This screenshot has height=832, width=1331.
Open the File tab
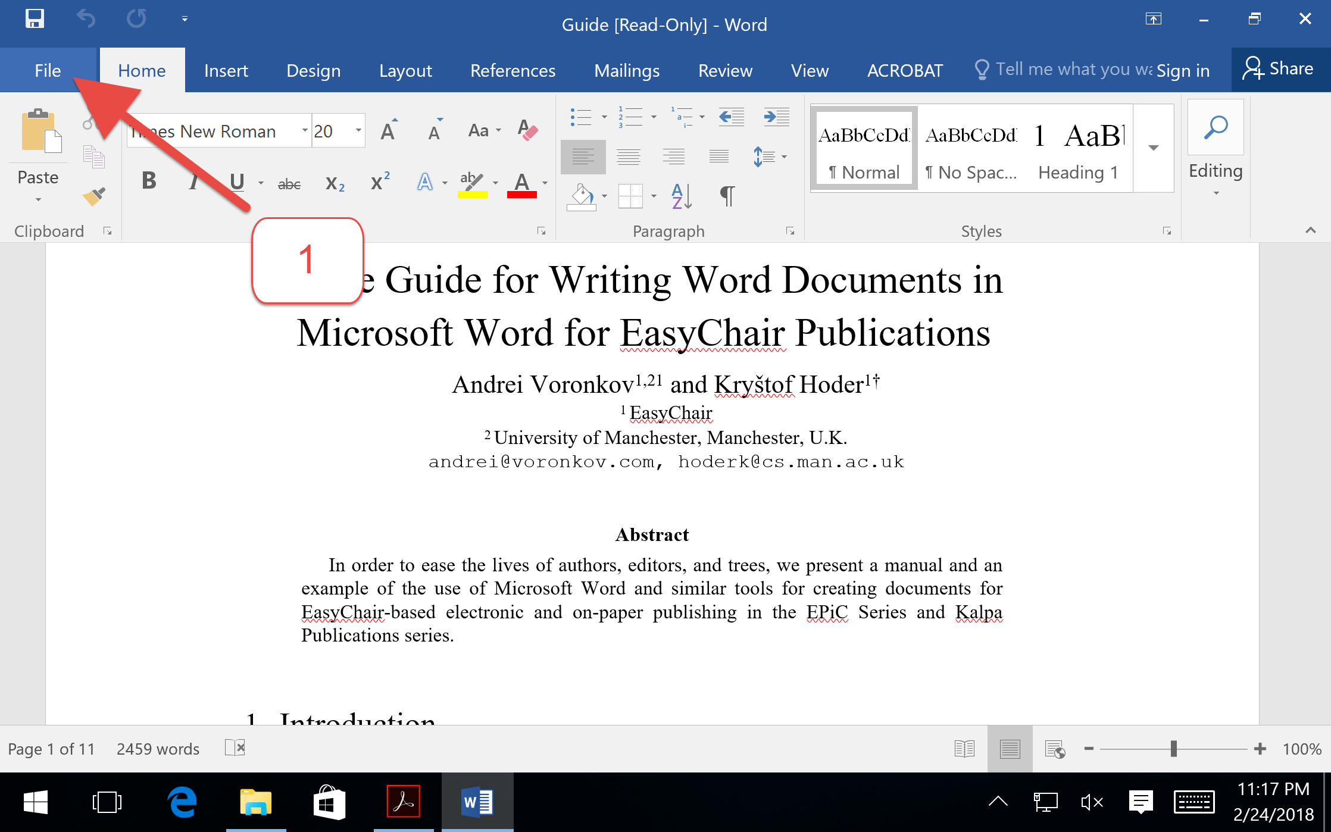coord(48,70)
